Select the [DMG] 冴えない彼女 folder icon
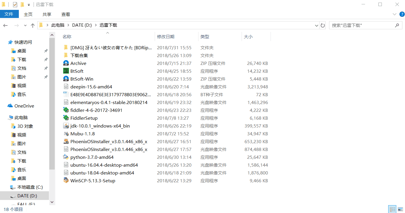This screenshot has height=213, width=405. coord(66,48)
